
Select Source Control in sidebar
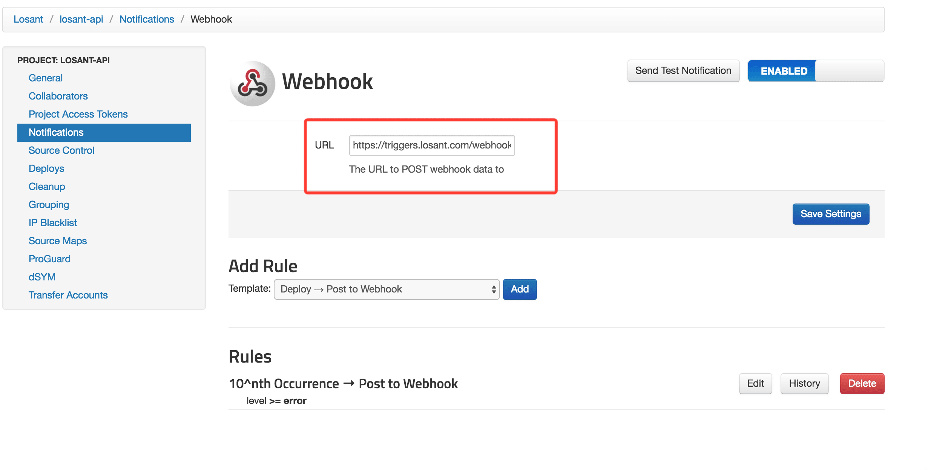[x=61, y=150]
